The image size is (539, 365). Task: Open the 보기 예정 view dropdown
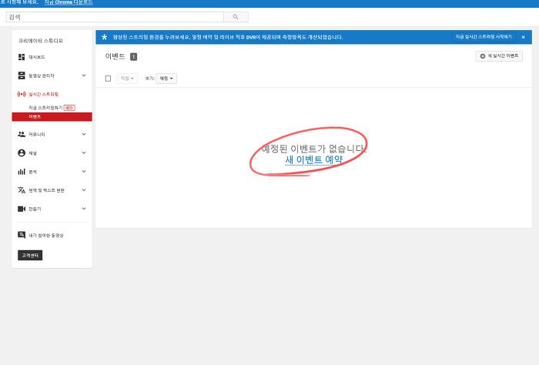point(166,79)
